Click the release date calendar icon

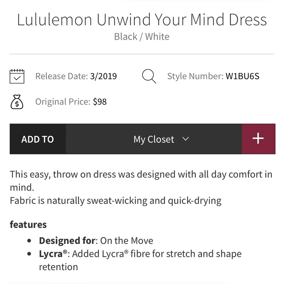(x=17, y=76)
